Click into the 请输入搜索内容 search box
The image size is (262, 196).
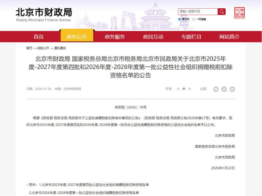pos(198,12)
